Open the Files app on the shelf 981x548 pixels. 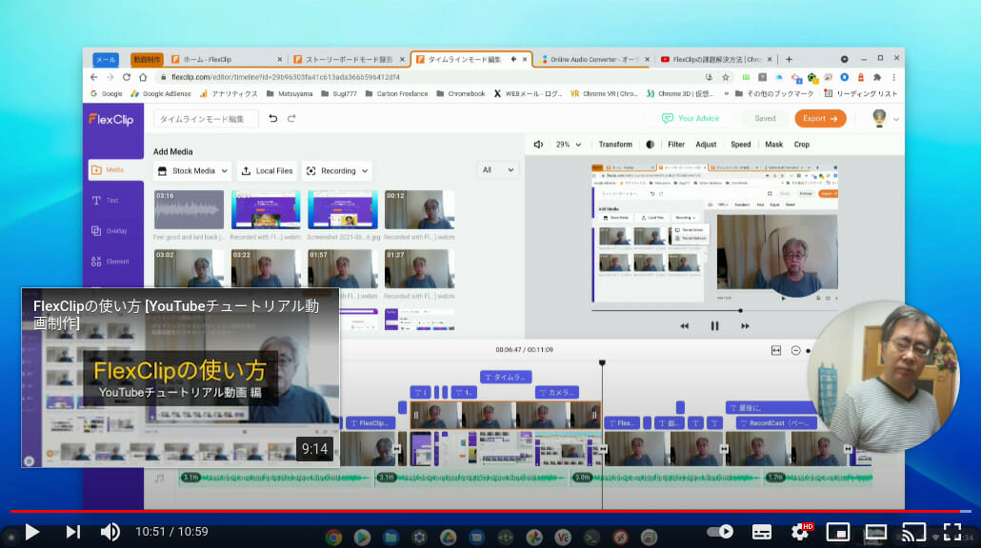[391, 537]
